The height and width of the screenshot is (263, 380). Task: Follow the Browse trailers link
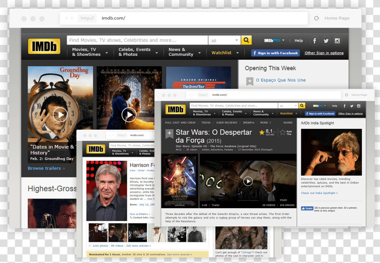coord(44,168)
